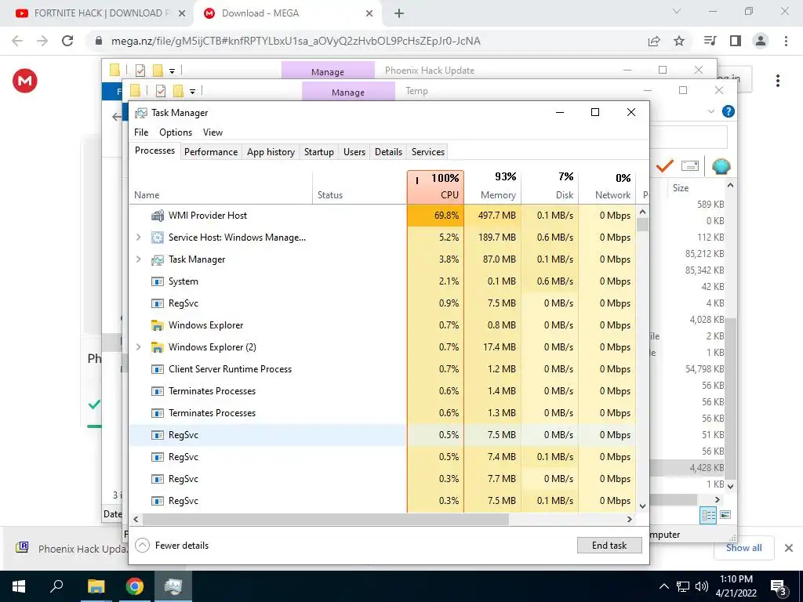Show hidden system tray icons
The width and height of the screenshot is (803, 602).
tap(663, 586)
